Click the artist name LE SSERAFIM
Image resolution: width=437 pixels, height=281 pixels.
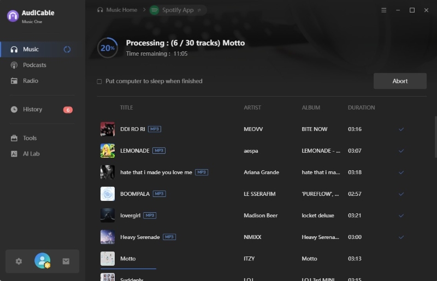(x=259, y=194)
